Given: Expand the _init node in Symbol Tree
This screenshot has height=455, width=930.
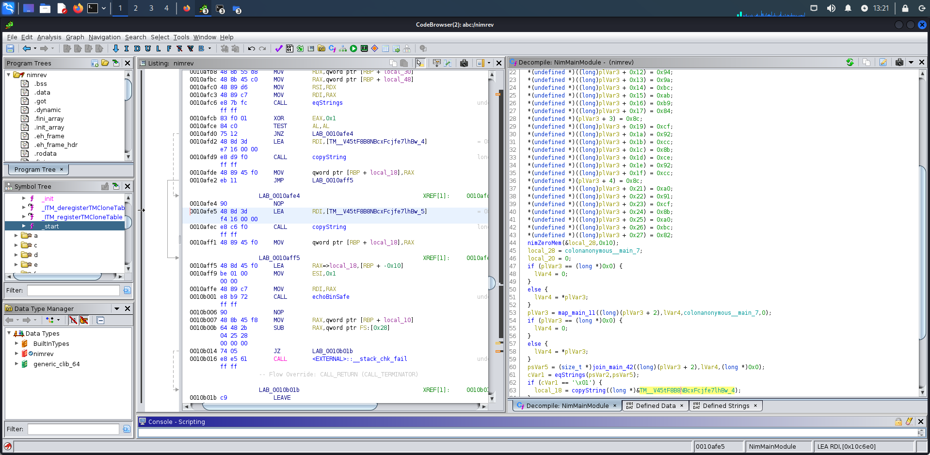Looking at the screenshot, I should (x=24, y=198).
